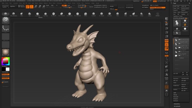Viewport: 192px width, 108px height.
Task: Click the Duplicate subtool button
Action: tap(177, 85)
